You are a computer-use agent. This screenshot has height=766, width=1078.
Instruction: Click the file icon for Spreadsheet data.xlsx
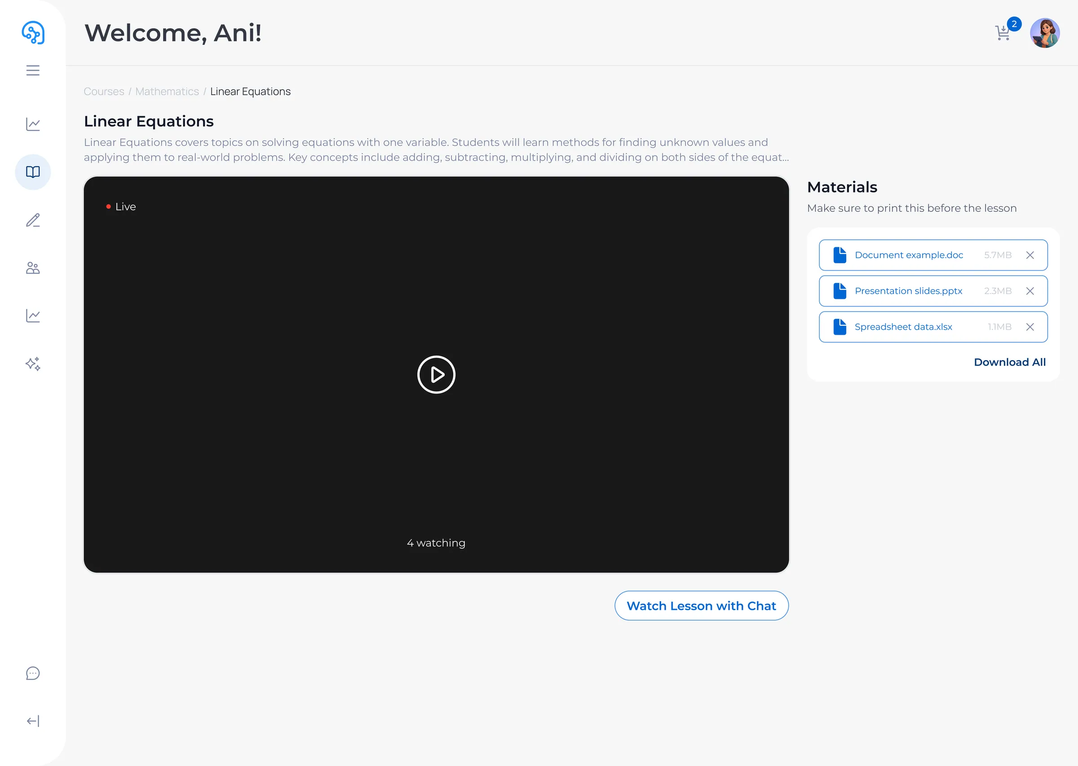[x=839, y=327]
